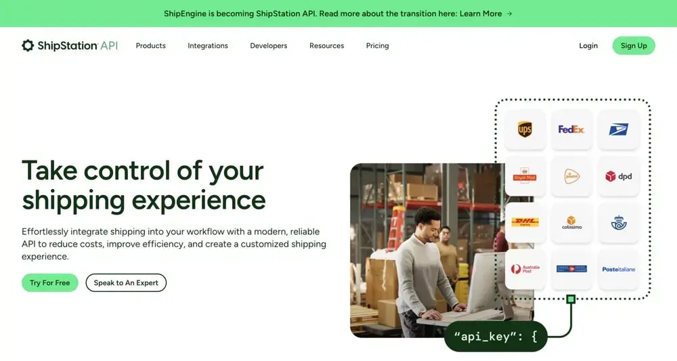The height and width of the screenshot is (361, 677).
Task: Open the Developers menu
Action: pyautogui.click(x=269, y=46)
